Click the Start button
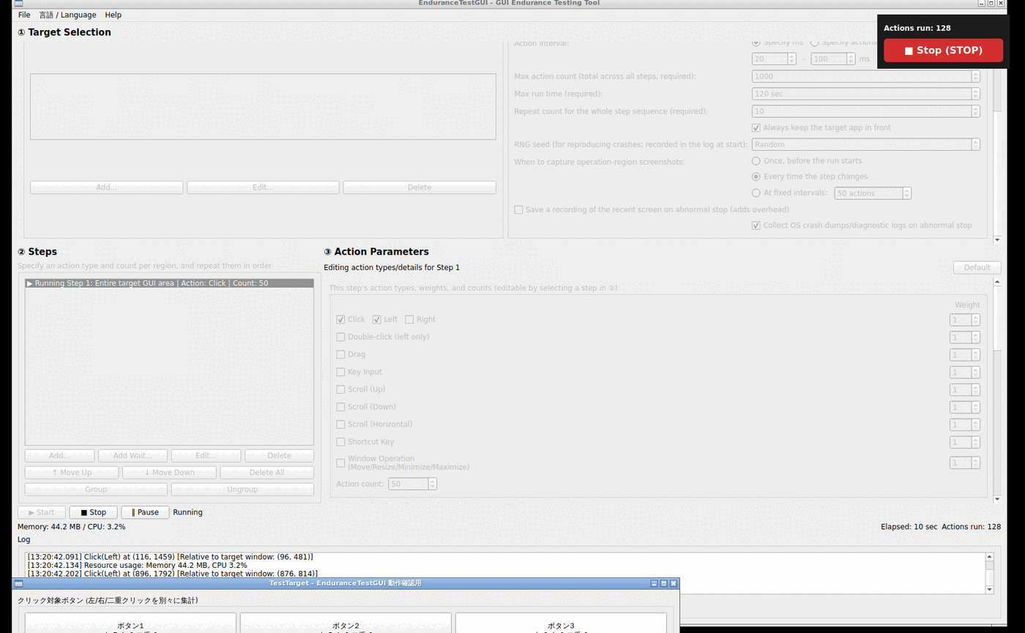The height and width of the screenshot is (633, 1025). pos(42,512)
